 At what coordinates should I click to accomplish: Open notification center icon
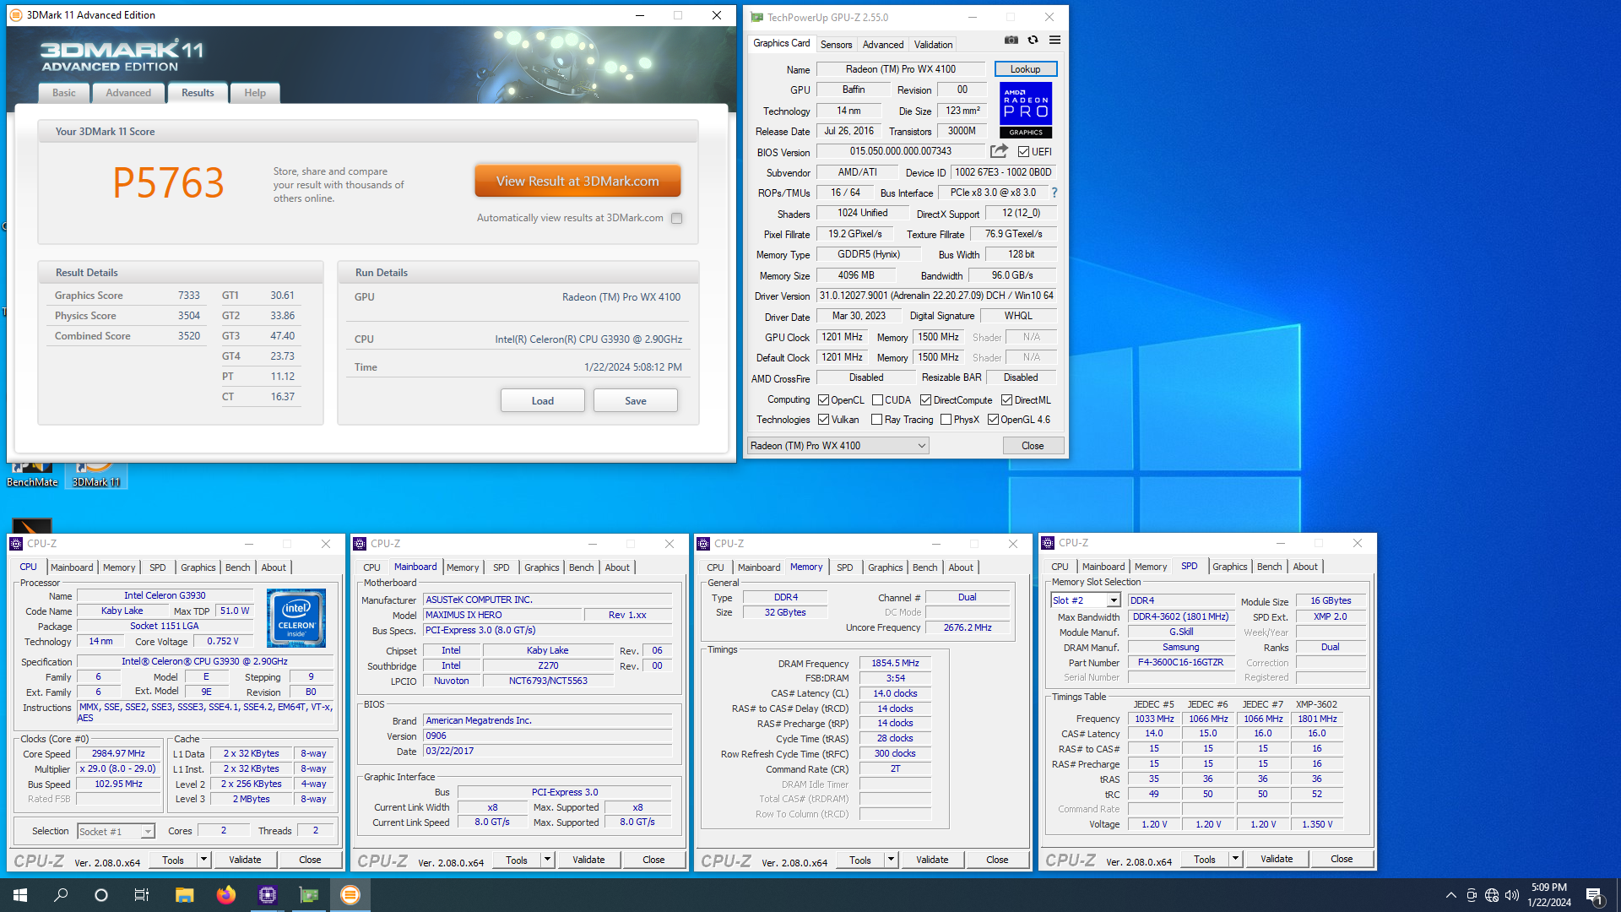1594,895
